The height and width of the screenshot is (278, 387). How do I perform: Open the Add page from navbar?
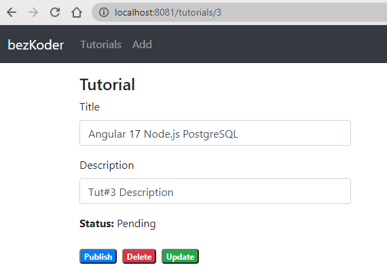(x=142, y=45)
